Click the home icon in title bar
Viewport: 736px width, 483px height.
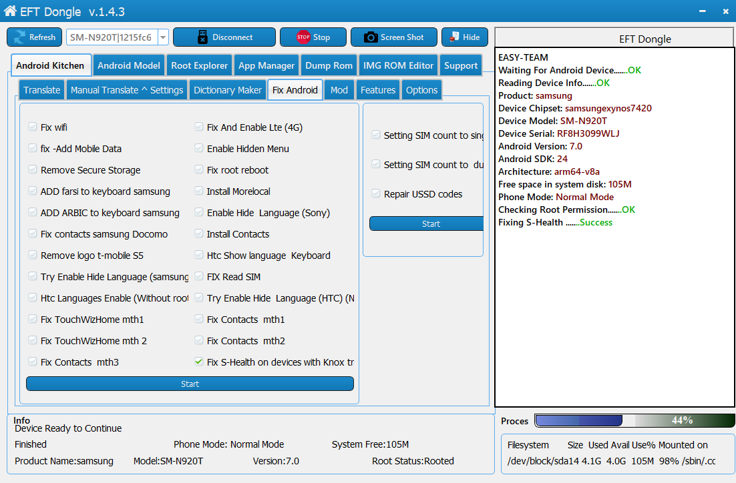tap(10, 11)
